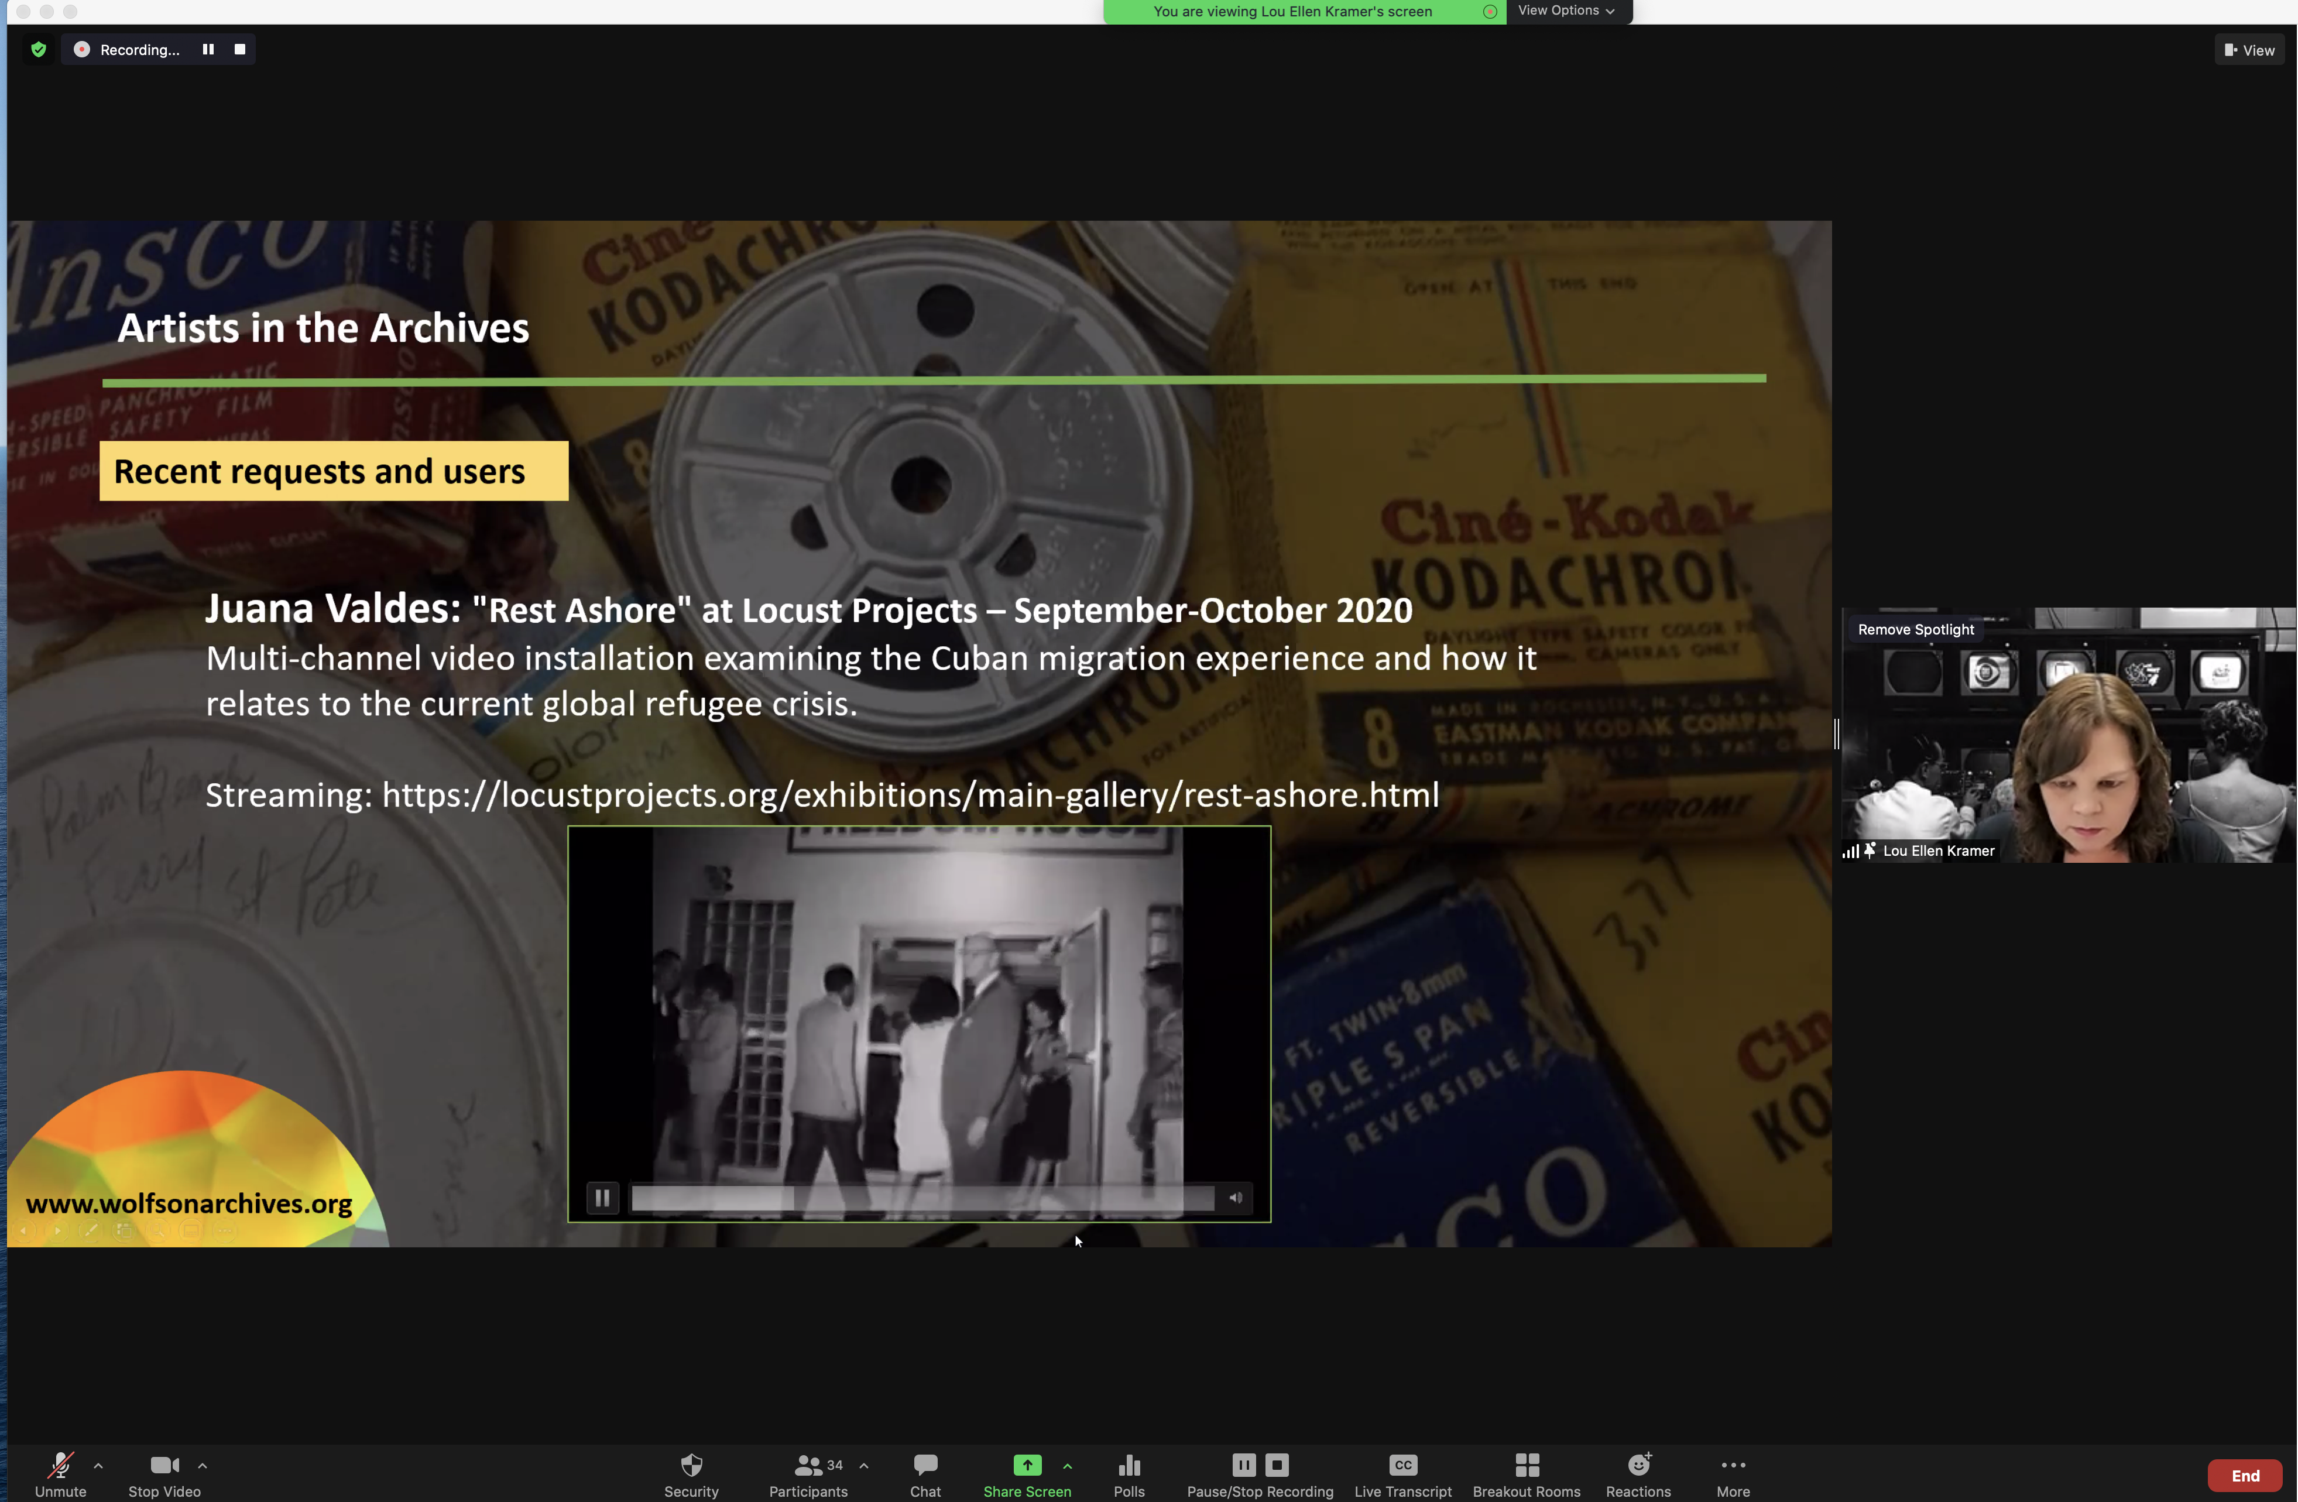Screen dimensions: 2298x1502
Task: Expand video options arrow beside Stop Video
Action: tap(203, 1465)
